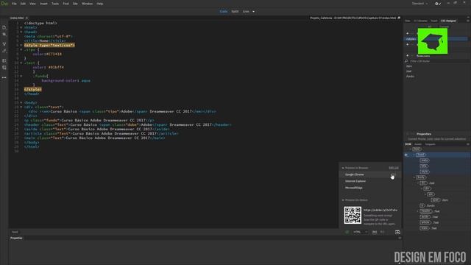Switch to the Snippets panel tab
This screenshot has width=471, height=265.
tap(430, 144)
